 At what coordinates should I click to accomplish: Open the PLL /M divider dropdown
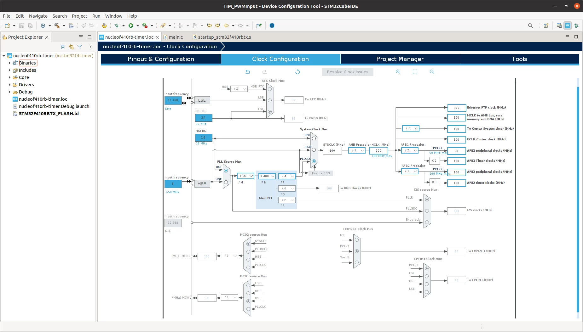[x=245, y=176]
